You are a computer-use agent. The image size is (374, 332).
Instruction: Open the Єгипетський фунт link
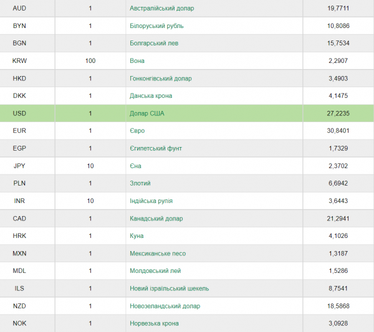click(156, 148)
